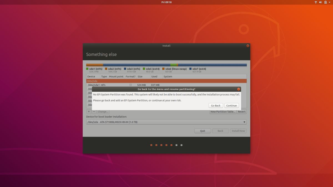
Task: Click the sda3 (ntfs) legend color square
Action: pos(125,69)
